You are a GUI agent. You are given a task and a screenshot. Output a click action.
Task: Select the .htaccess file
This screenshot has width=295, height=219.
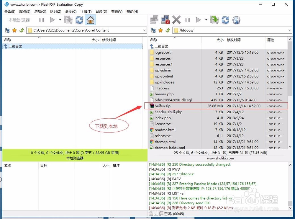click(x=218, y=88)
